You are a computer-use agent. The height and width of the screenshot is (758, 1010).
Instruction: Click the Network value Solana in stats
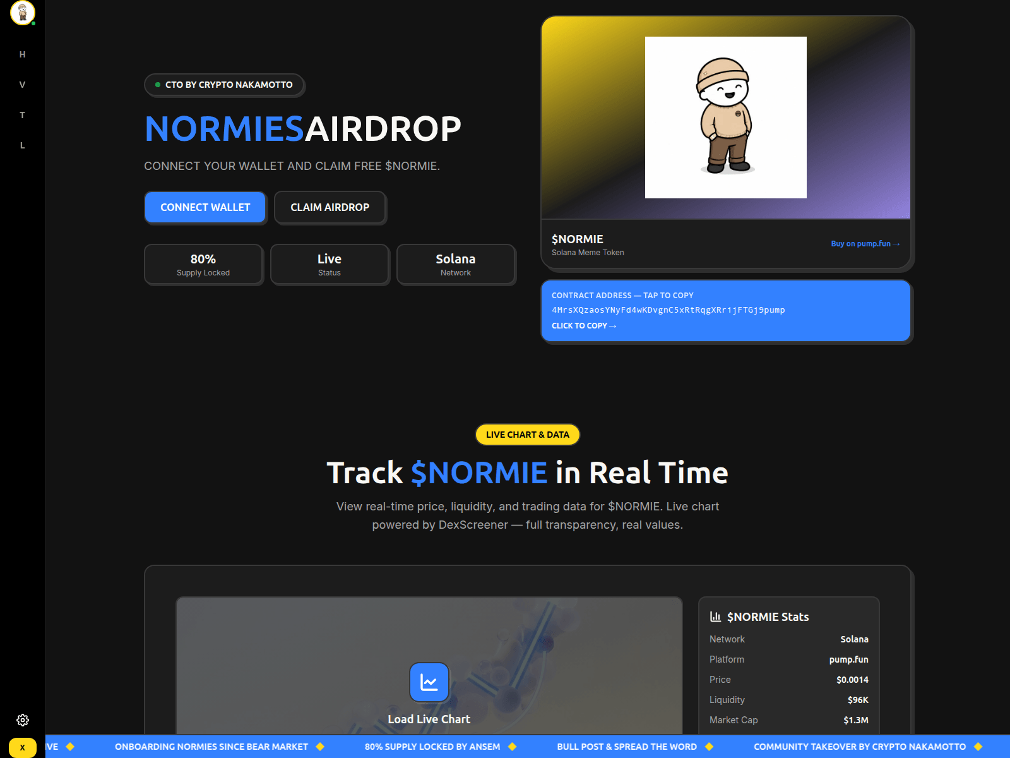[855, 639]
